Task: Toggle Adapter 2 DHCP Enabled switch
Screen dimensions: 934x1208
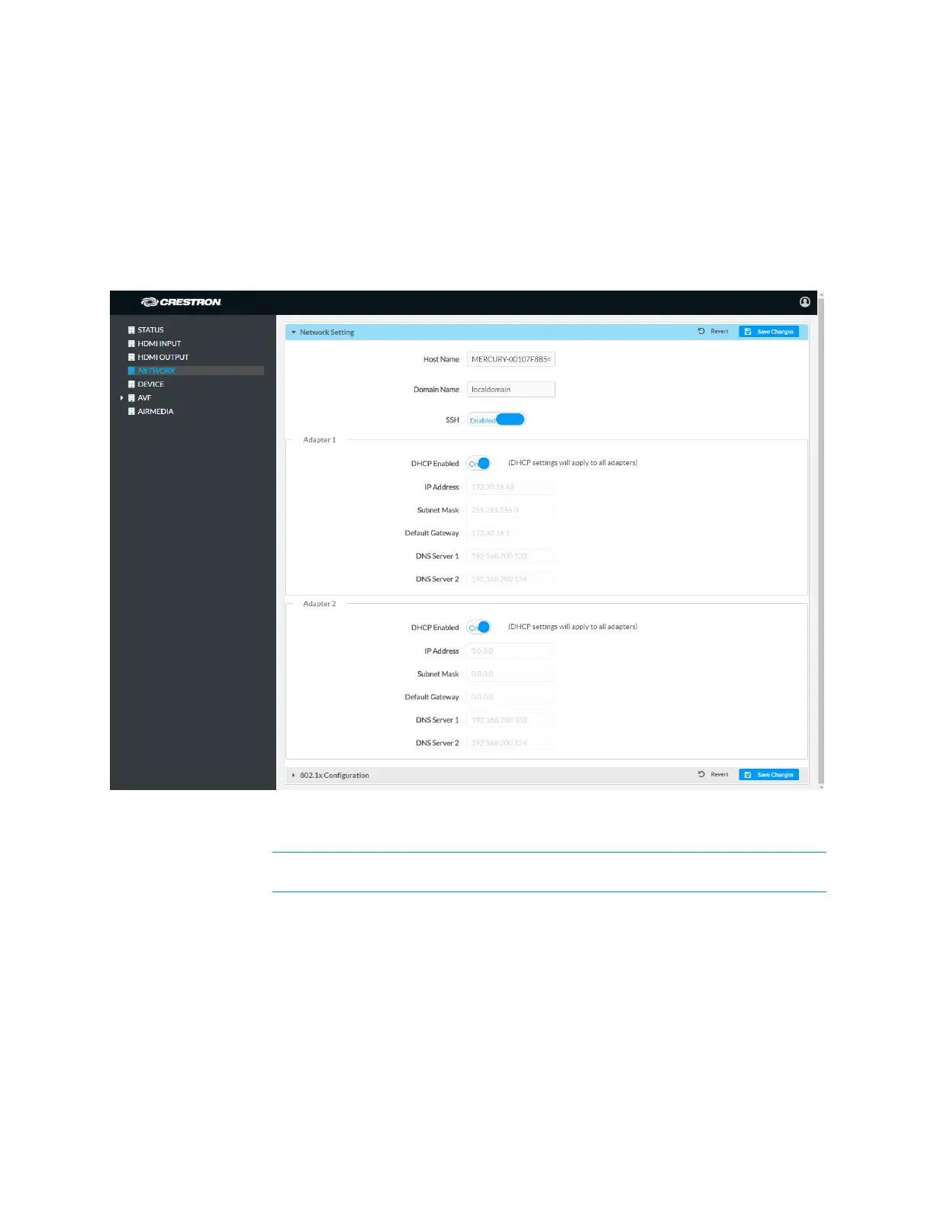Action: [478, 628]
